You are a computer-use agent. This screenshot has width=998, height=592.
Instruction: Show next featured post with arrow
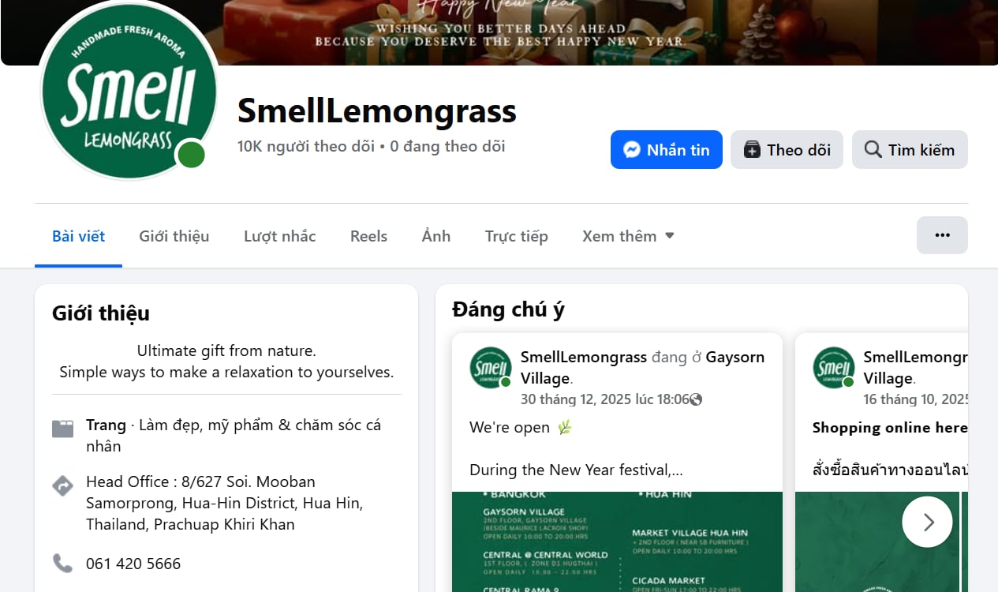pos(928,523)
